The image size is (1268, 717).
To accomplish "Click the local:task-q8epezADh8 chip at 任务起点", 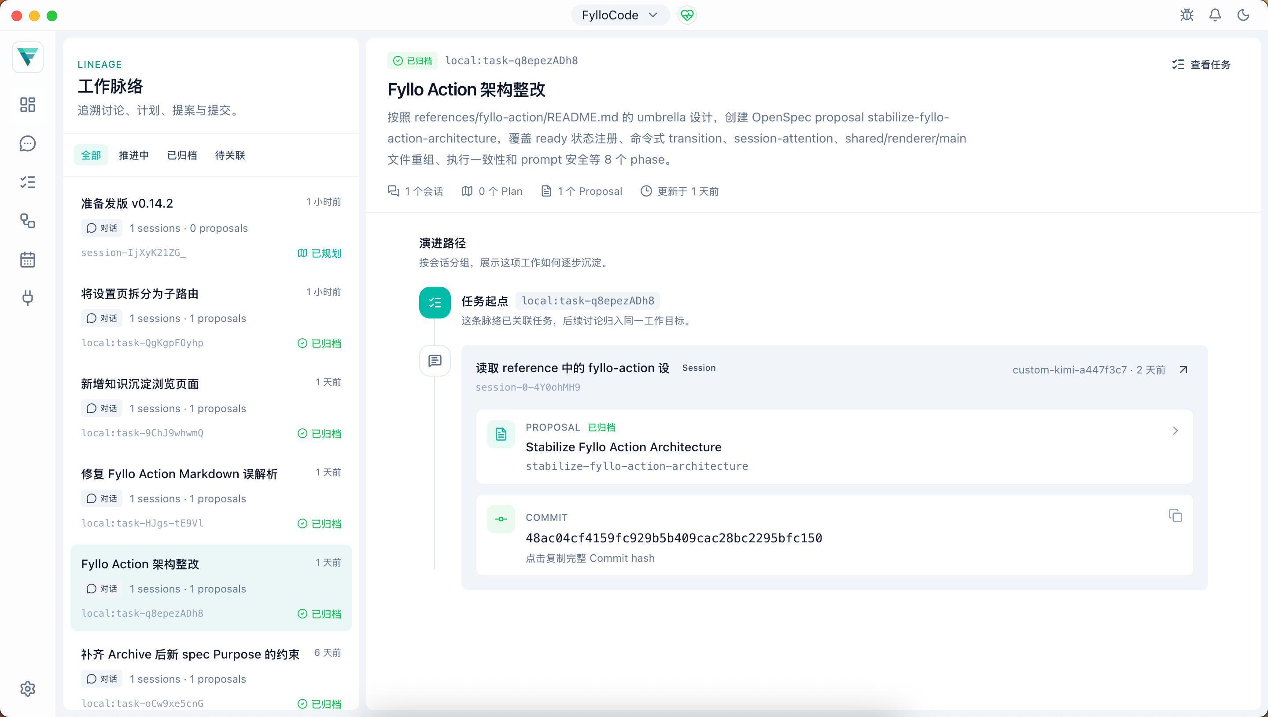I will (x=587, y=301).
